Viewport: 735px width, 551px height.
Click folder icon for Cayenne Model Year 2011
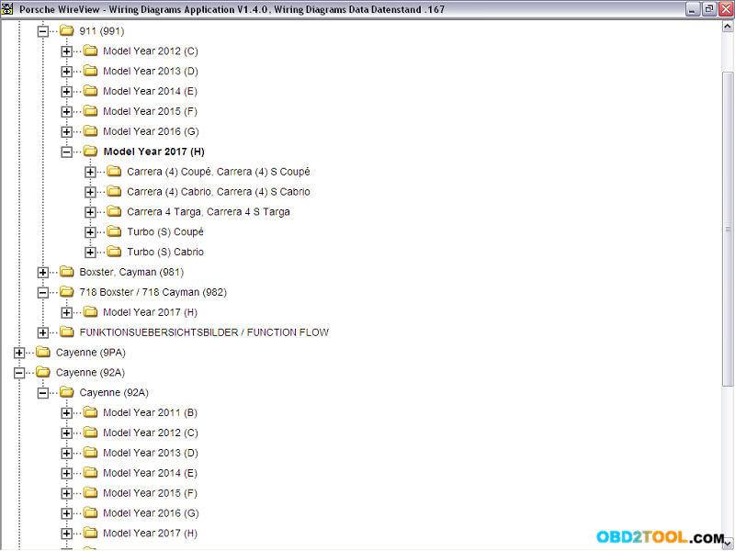[90, 412]
